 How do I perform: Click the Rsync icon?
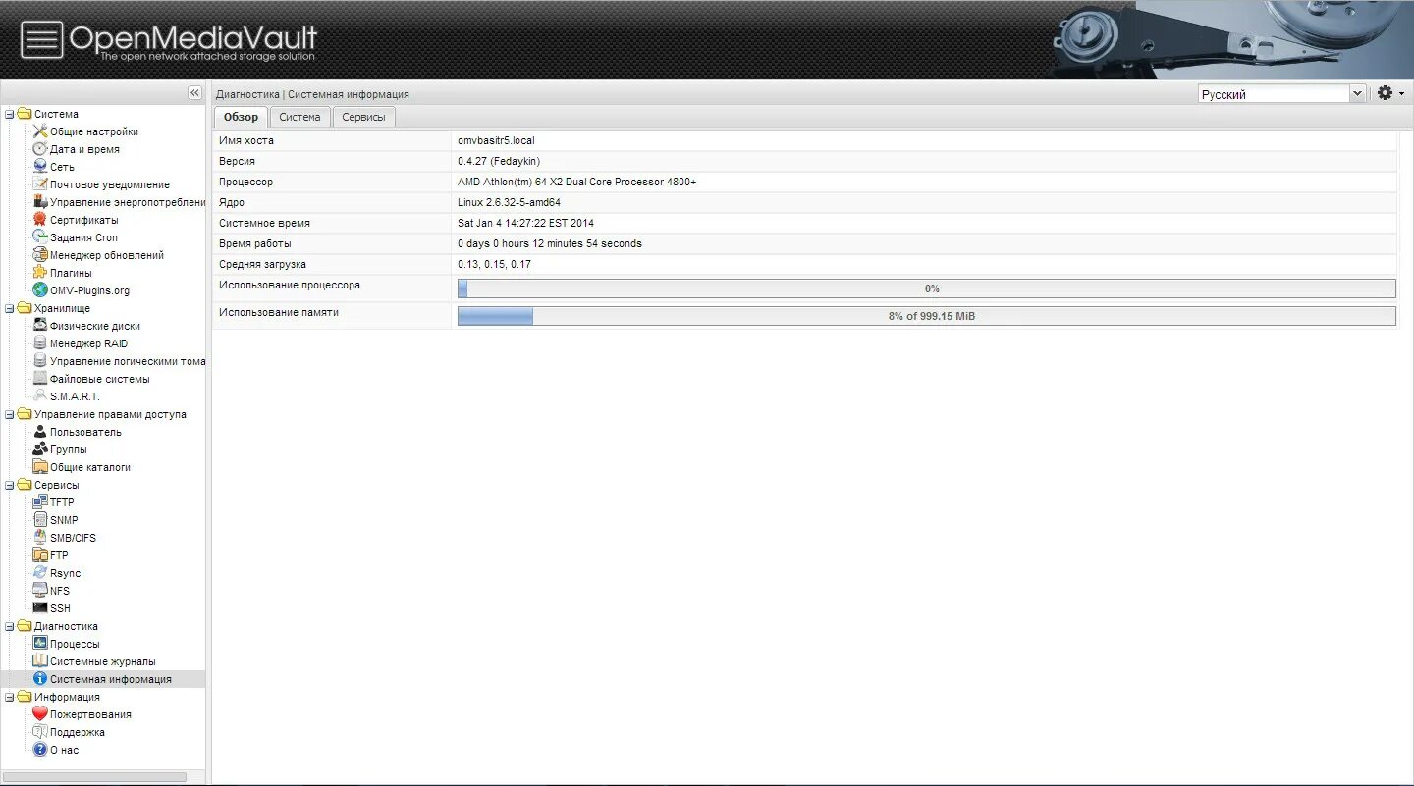(40, 573)
